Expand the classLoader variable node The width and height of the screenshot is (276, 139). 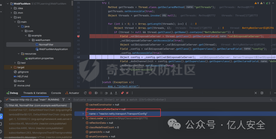tap(83, 118)
